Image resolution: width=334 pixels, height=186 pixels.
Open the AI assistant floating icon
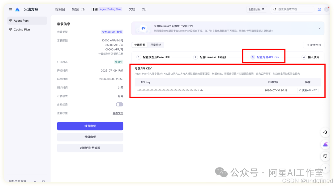click(325, 144)
